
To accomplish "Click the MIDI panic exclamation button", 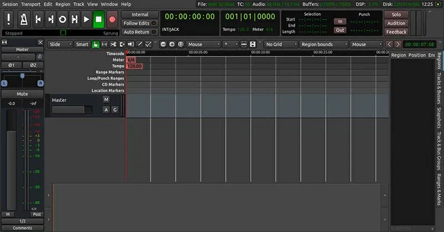I will (x=8, y=19).
